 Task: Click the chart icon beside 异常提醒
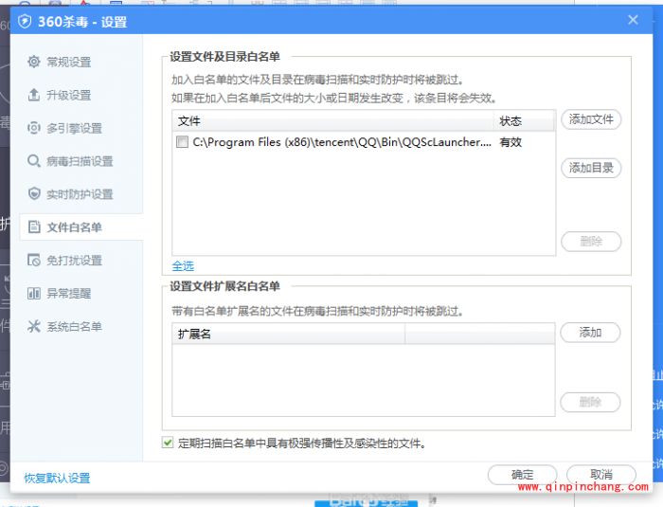click(34, 294)
